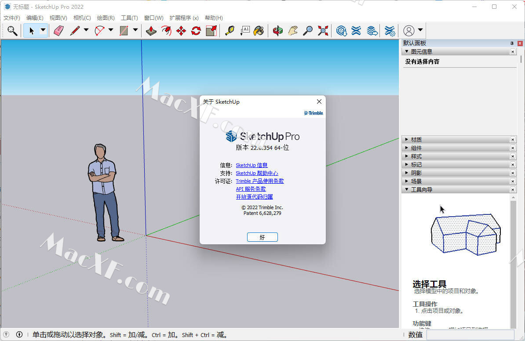Open the 相机(C) menu
525x341 pixels.
82,18
